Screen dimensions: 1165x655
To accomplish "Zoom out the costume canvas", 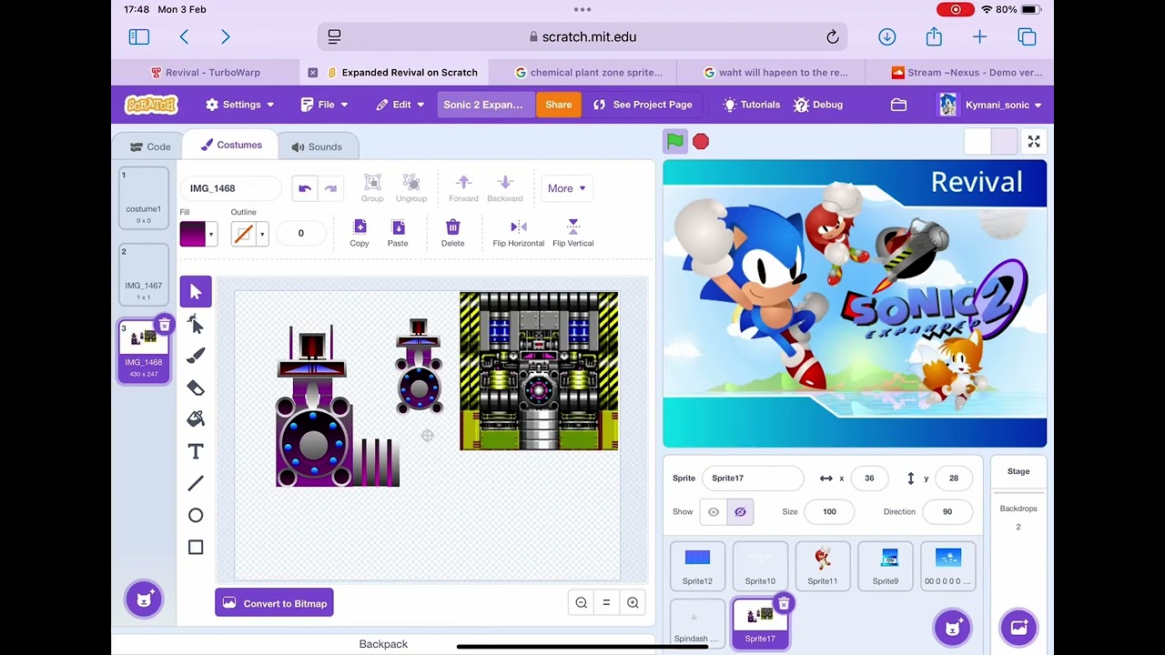I will 582,603.
